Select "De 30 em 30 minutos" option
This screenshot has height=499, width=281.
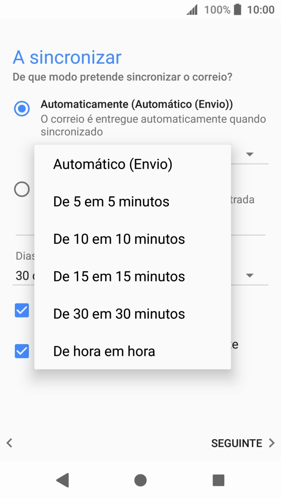[x=118, y=314]
